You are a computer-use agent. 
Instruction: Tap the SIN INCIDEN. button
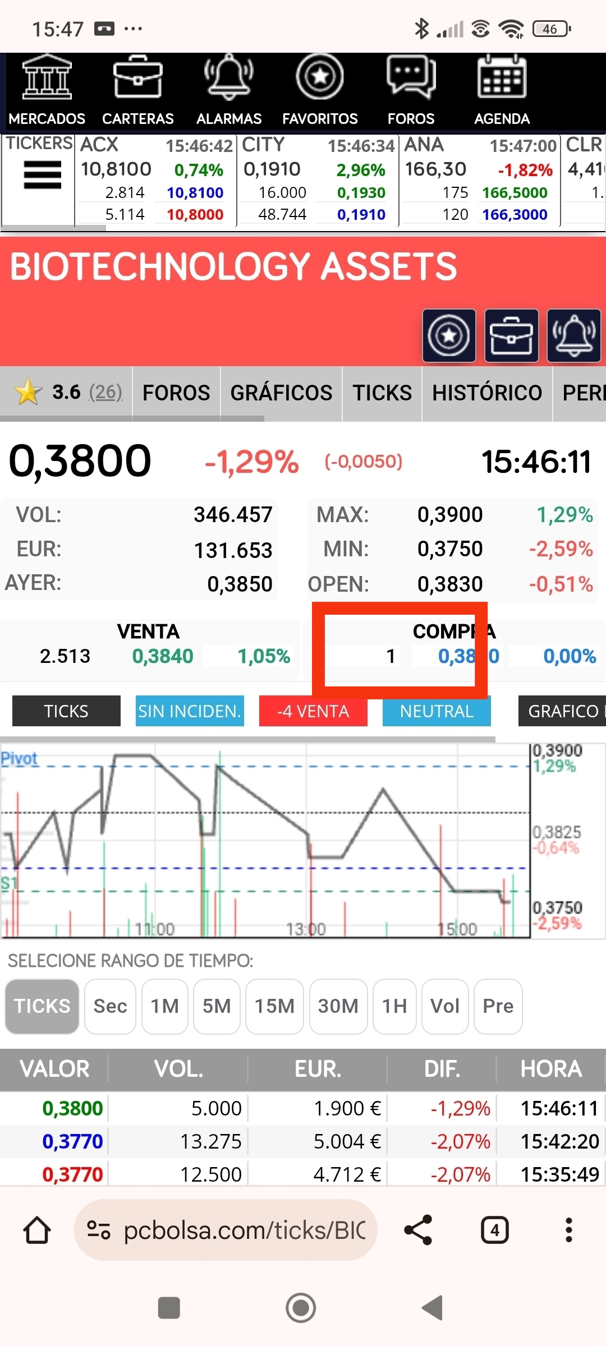[x=190, y=711]
